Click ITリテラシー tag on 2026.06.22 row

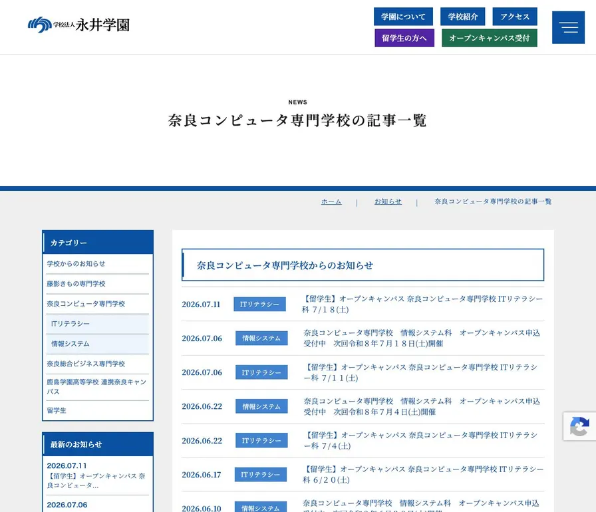pyautogui.click(x=261, y=441)
